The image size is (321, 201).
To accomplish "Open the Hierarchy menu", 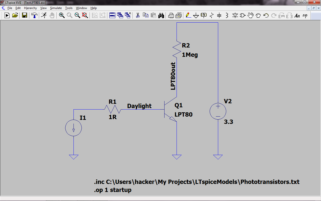I will point(30,8).
